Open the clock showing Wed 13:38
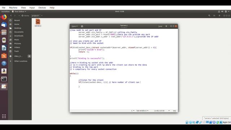 tap(119, 11)
